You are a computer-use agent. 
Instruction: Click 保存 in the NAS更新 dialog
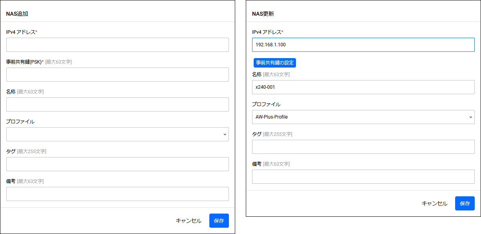[x=465, y=203]
